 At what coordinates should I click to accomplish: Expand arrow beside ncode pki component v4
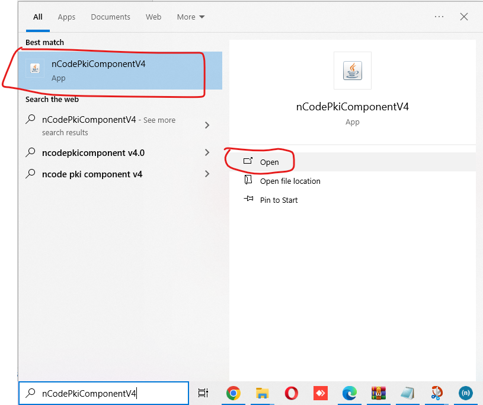207,174
